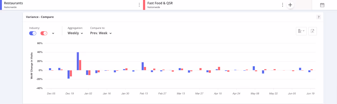Click the Jan 30 axis label
The height and width of the screenshot is (104, 337).
[125, 94]
